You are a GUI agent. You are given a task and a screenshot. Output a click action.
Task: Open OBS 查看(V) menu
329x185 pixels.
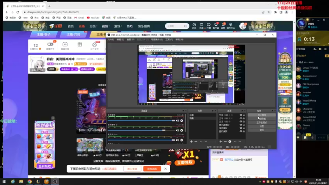tap(130, 39)
